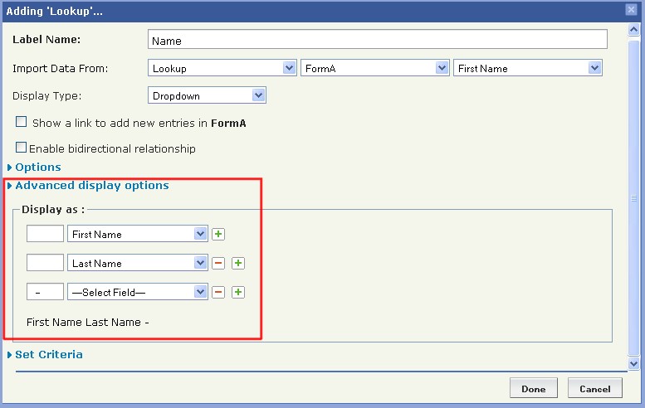Open the Display Type dropdown
The width and height of the screenshot is (645, 408).
(x=207, y=95)
